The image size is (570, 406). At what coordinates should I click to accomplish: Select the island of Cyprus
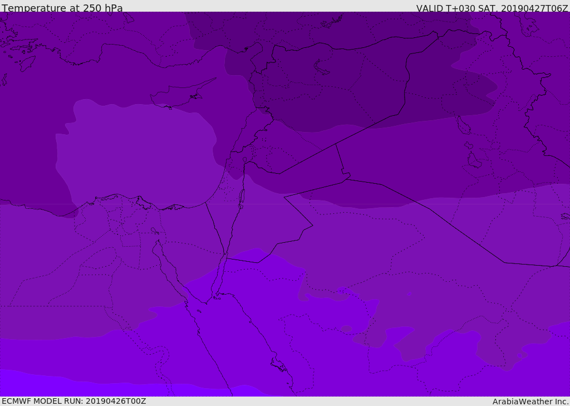click(182, 94)
